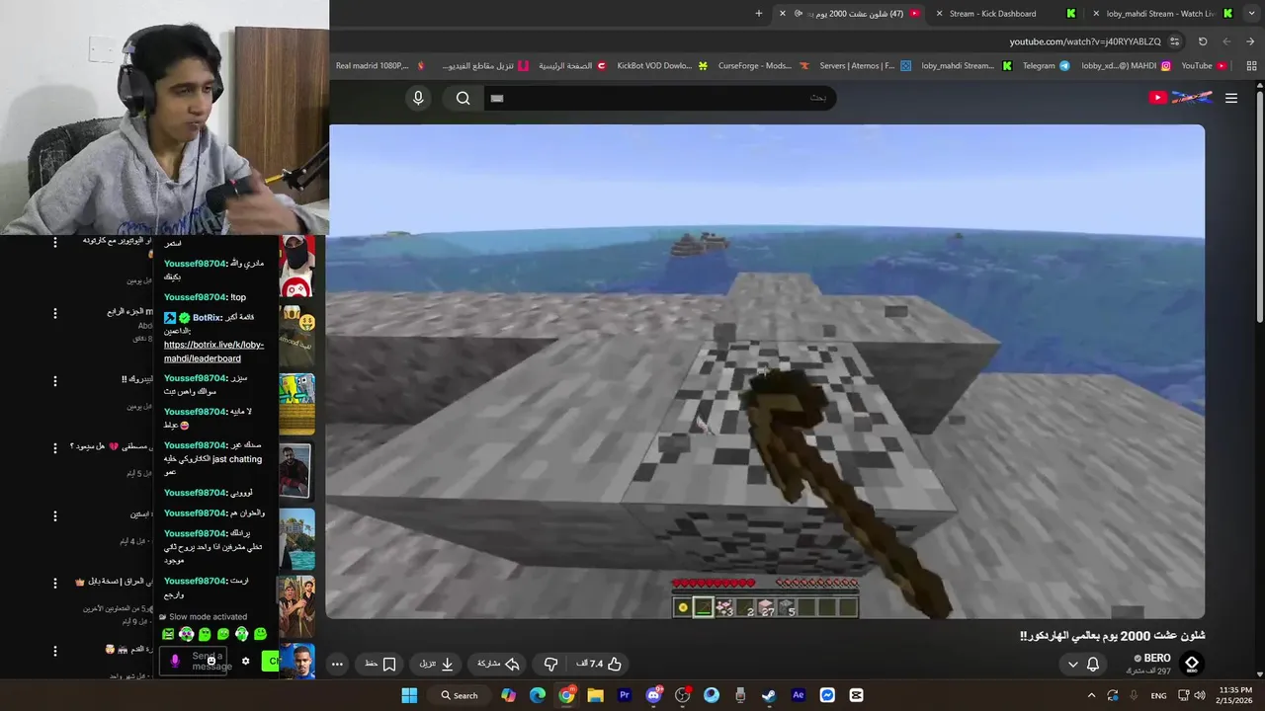Show all bookmarks grid icon

[1250, 66]
